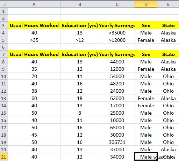Click the >35000 criteria cell

coord(117,33)
